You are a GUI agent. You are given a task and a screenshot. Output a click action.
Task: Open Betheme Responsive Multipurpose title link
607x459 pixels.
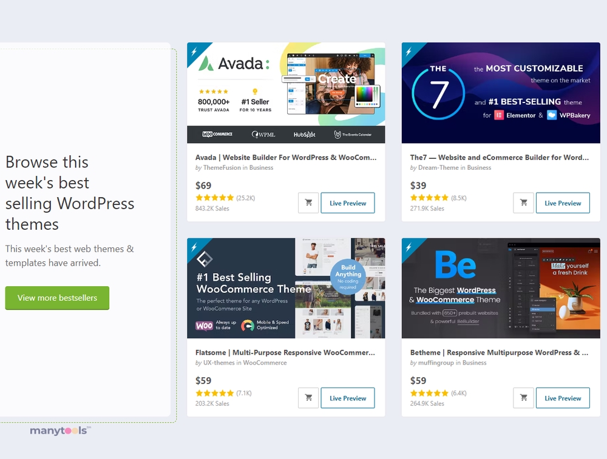pos(499,353)
